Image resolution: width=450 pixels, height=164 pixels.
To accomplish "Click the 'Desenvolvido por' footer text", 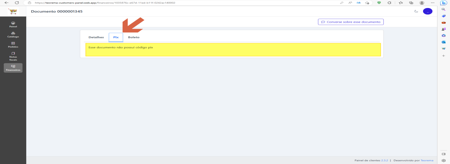I will point(407,160).
